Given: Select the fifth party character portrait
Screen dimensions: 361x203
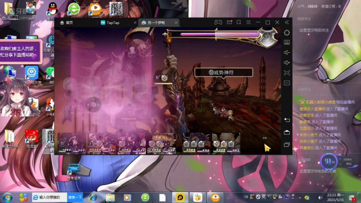Looking at the screenshot, I should pos(196,143).
